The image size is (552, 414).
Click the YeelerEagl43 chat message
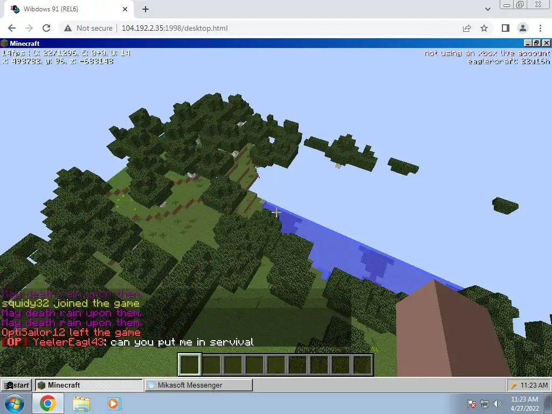click(x=128, y=342)
